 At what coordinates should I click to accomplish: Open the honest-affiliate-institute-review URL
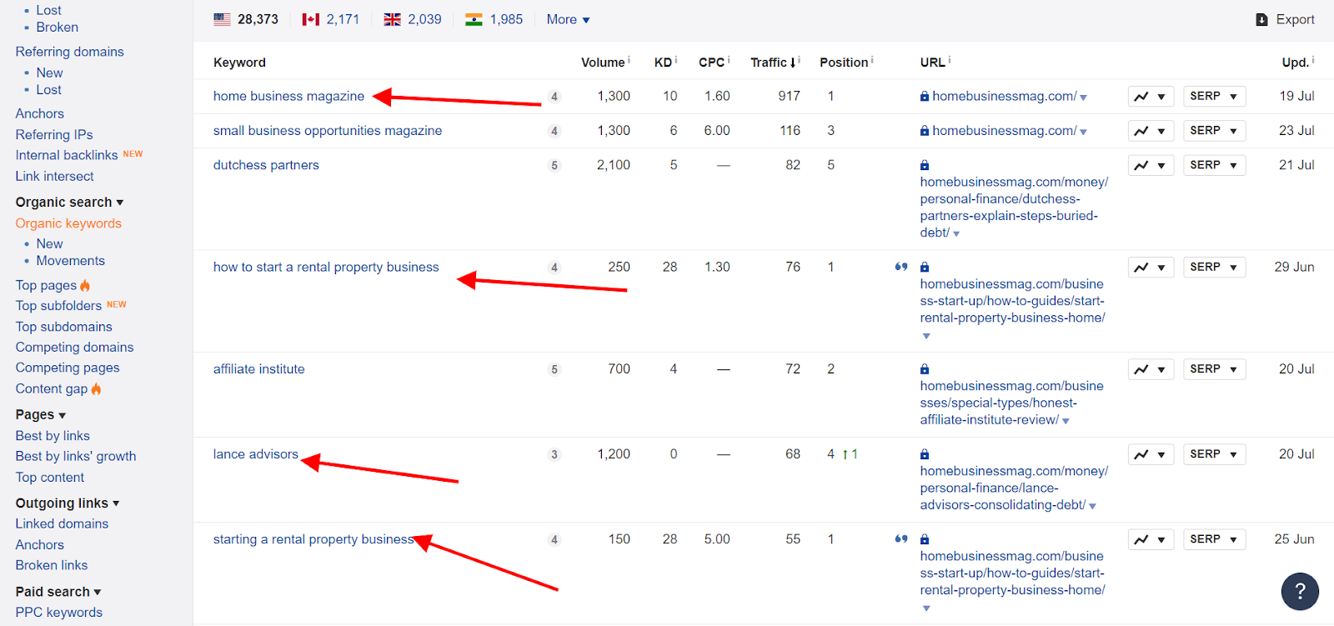point(1011,403)
